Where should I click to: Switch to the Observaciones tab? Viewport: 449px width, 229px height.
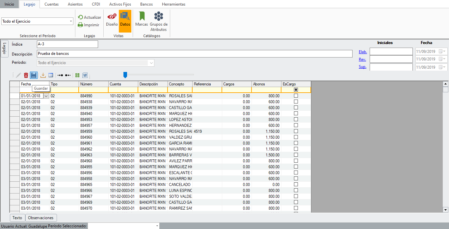[41, 218]
